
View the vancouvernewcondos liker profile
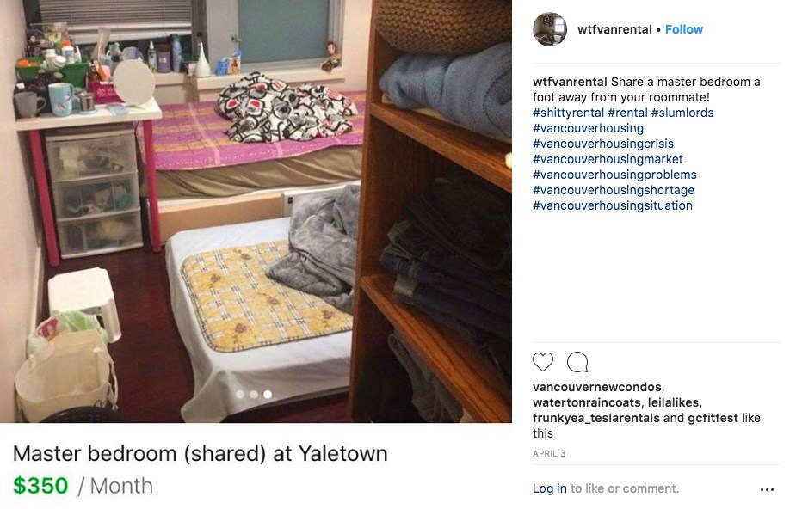599,387
